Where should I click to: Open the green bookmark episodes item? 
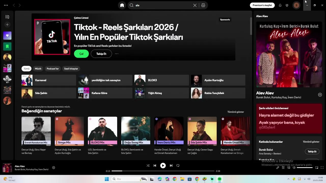(x=7, y=47)
